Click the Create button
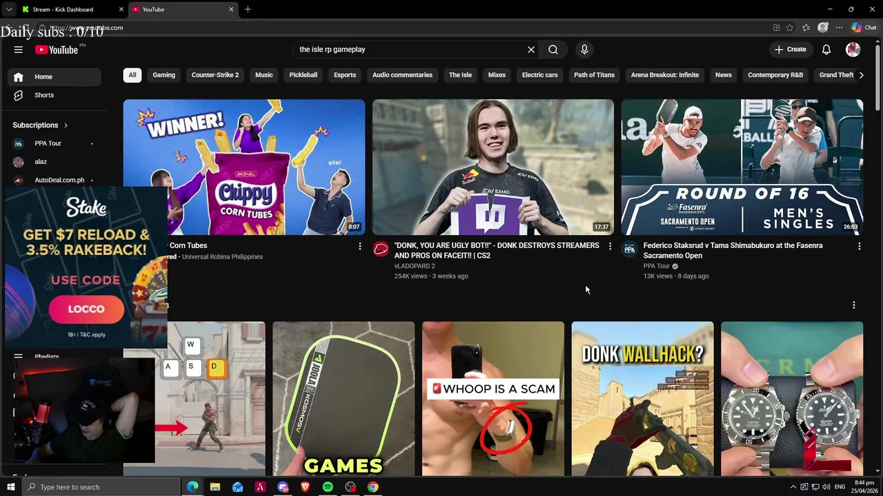Screen dimensions: 883x496 [791, 50]
